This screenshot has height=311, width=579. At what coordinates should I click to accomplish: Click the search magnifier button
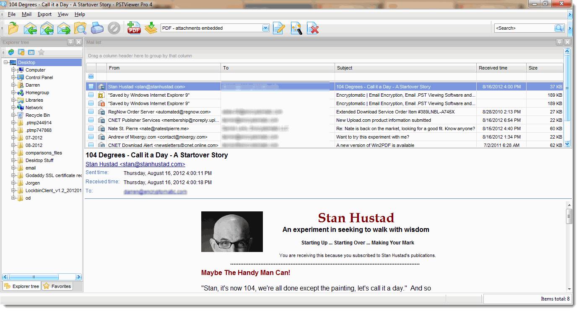tap(559, 28)
